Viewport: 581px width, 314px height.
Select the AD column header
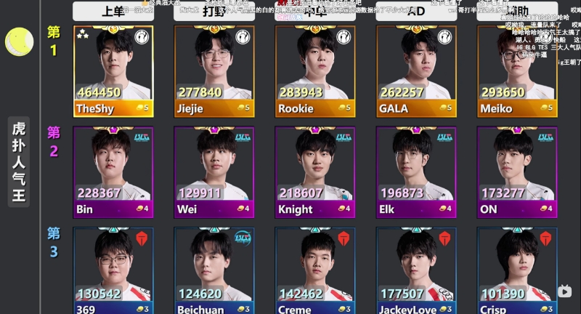416,12
